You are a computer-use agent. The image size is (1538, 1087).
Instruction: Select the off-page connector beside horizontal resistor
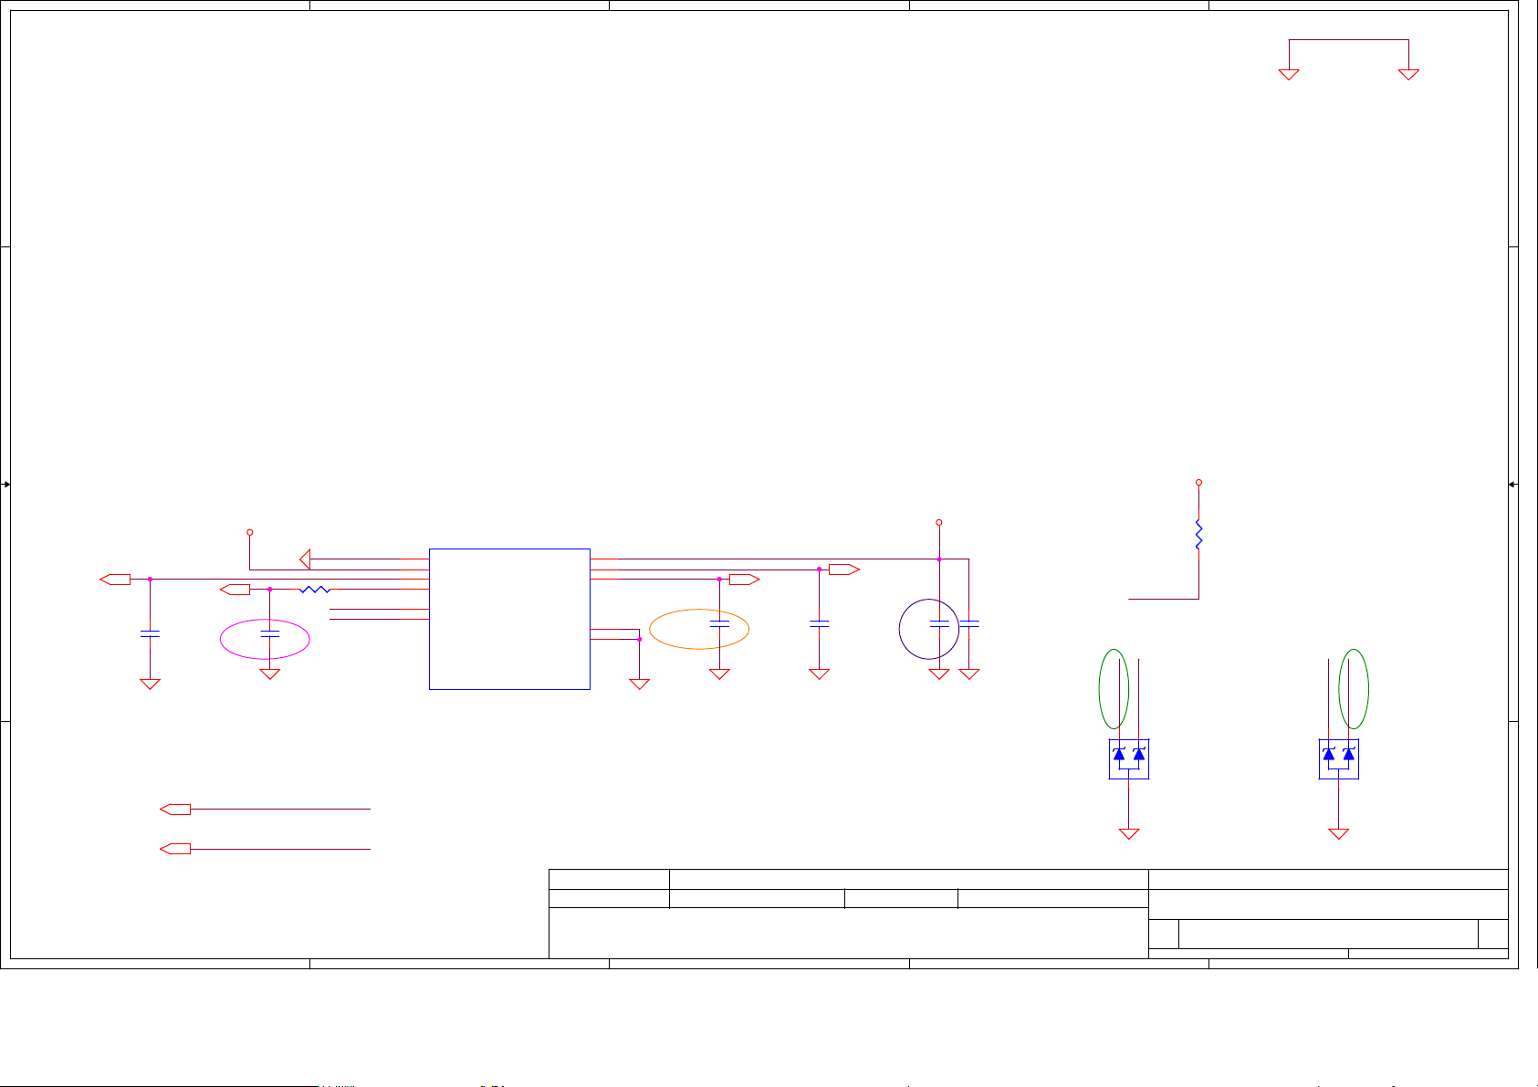(x=235, y=590)
